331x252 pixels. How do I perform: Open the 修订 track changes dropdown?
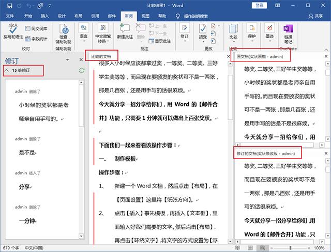[x=185, y=33]
